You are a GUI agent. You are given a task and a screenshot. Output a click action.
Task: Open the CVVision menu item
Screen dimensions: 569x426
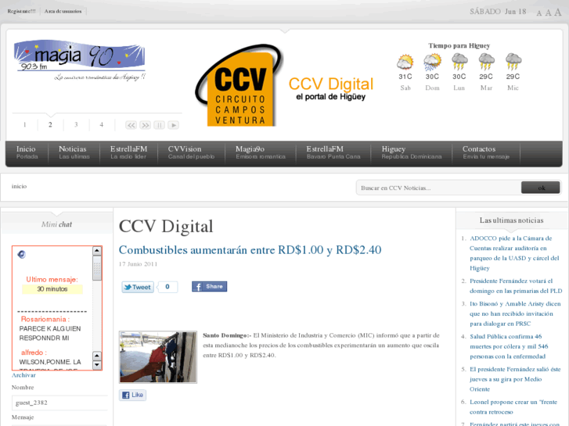[x=191, y=152]
